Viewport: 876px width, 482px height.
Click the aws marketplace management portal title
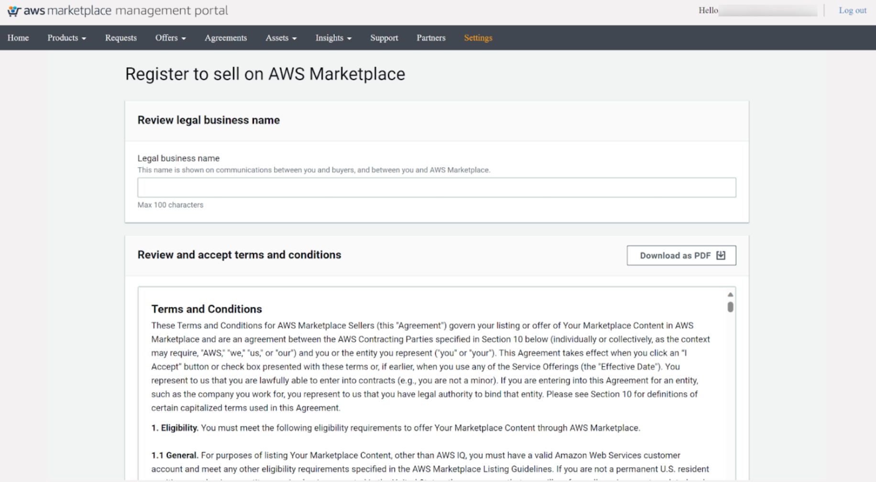point(126,11)
